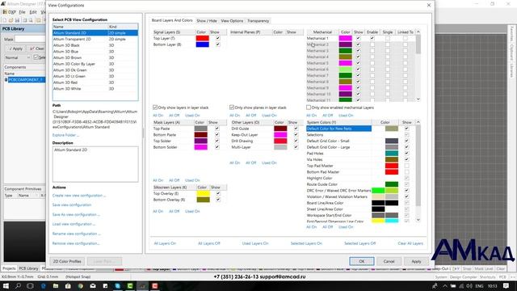Screen dimensions: 517x291
Task: Open the File menu in Altium
Action: pyautogui.click(x=22, y=12)
